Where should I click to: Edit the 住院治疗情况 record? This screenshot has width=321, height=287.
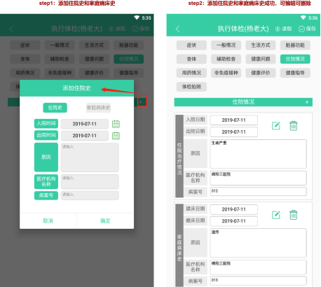click(276, 125)
